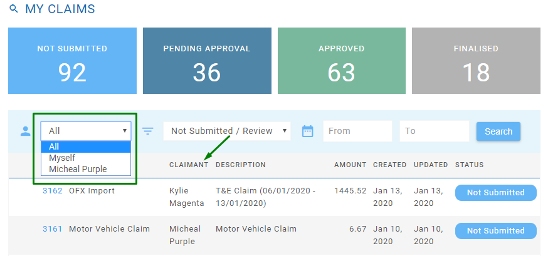Image resolution: width=543 pixels, height=256 pixels.
Task: Select the Approved tile showing 63
Action: point(341,61)
